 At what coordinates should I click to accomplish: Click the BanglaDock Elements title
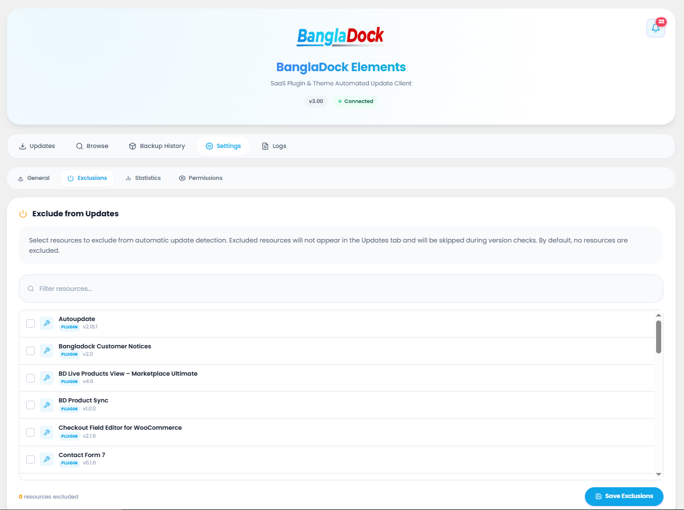point(341,67)
